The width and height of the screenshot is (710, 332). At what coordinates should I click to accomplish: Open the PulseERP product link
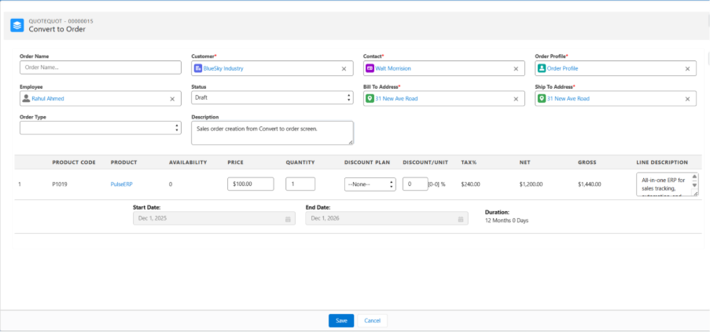122,184
